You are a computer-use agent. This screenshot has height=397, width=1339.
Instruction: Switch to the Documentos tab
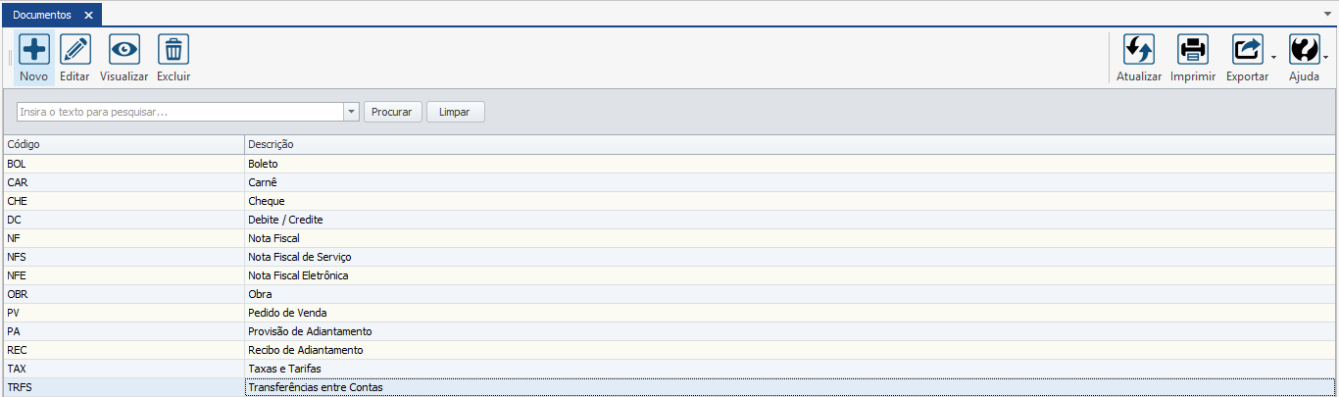pos(41,15)
